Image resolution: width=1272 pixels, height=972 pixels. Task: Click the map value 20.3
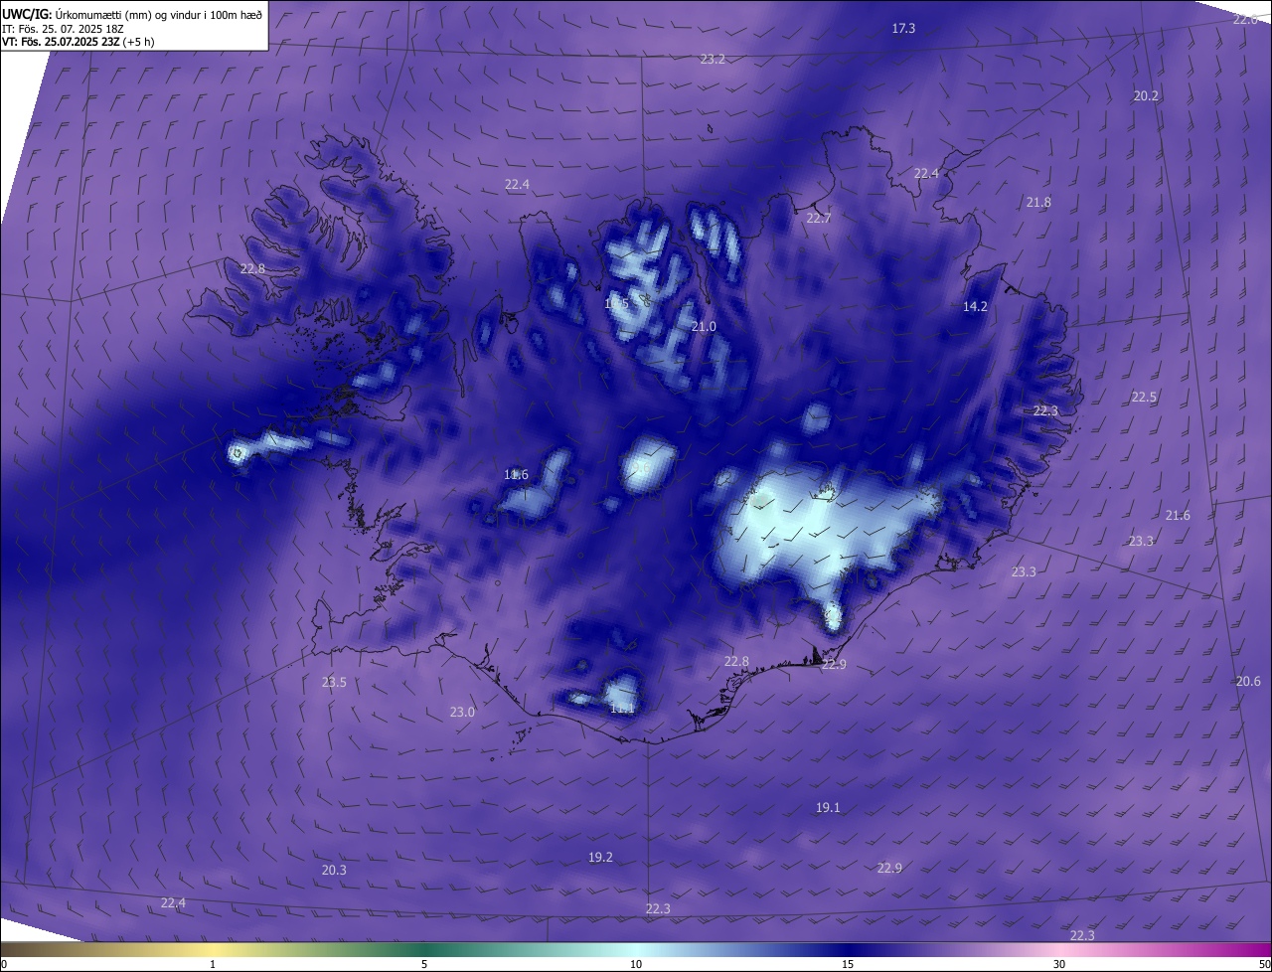point(334,871)
